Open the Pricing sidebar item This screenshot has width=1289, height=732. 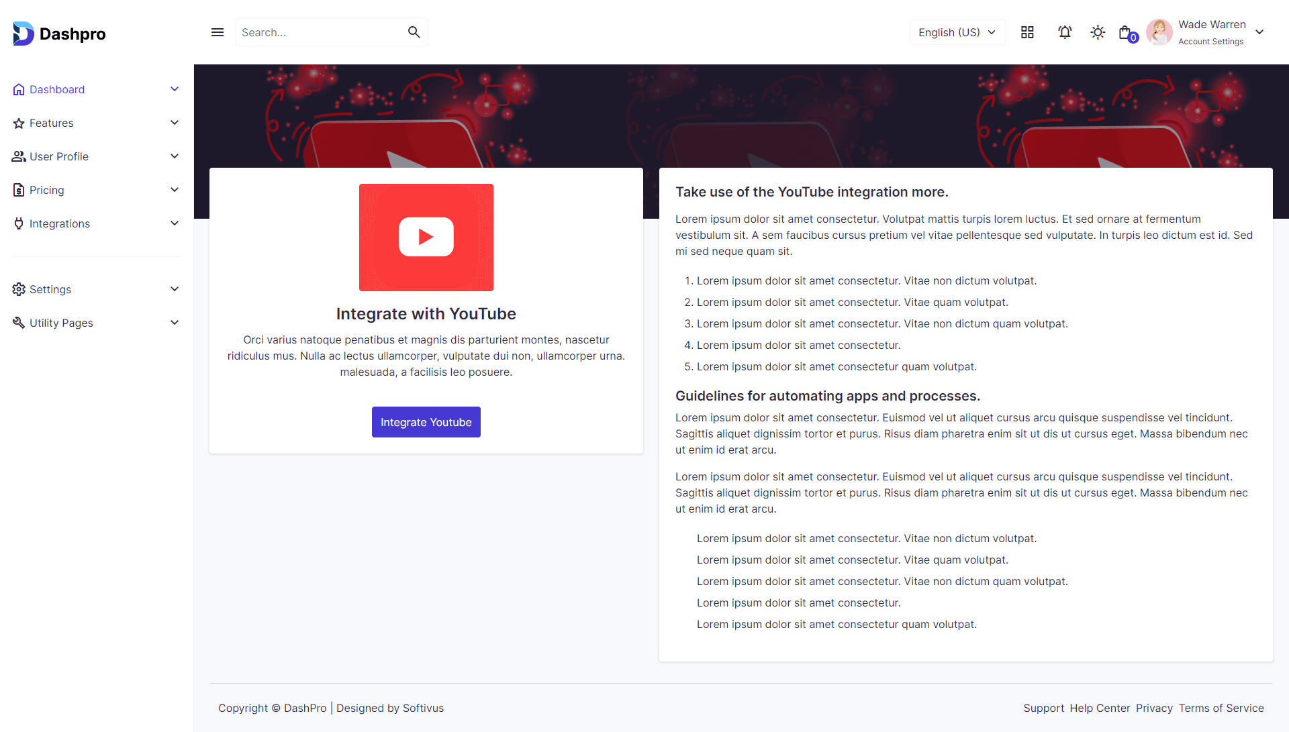tap(47, 190)
